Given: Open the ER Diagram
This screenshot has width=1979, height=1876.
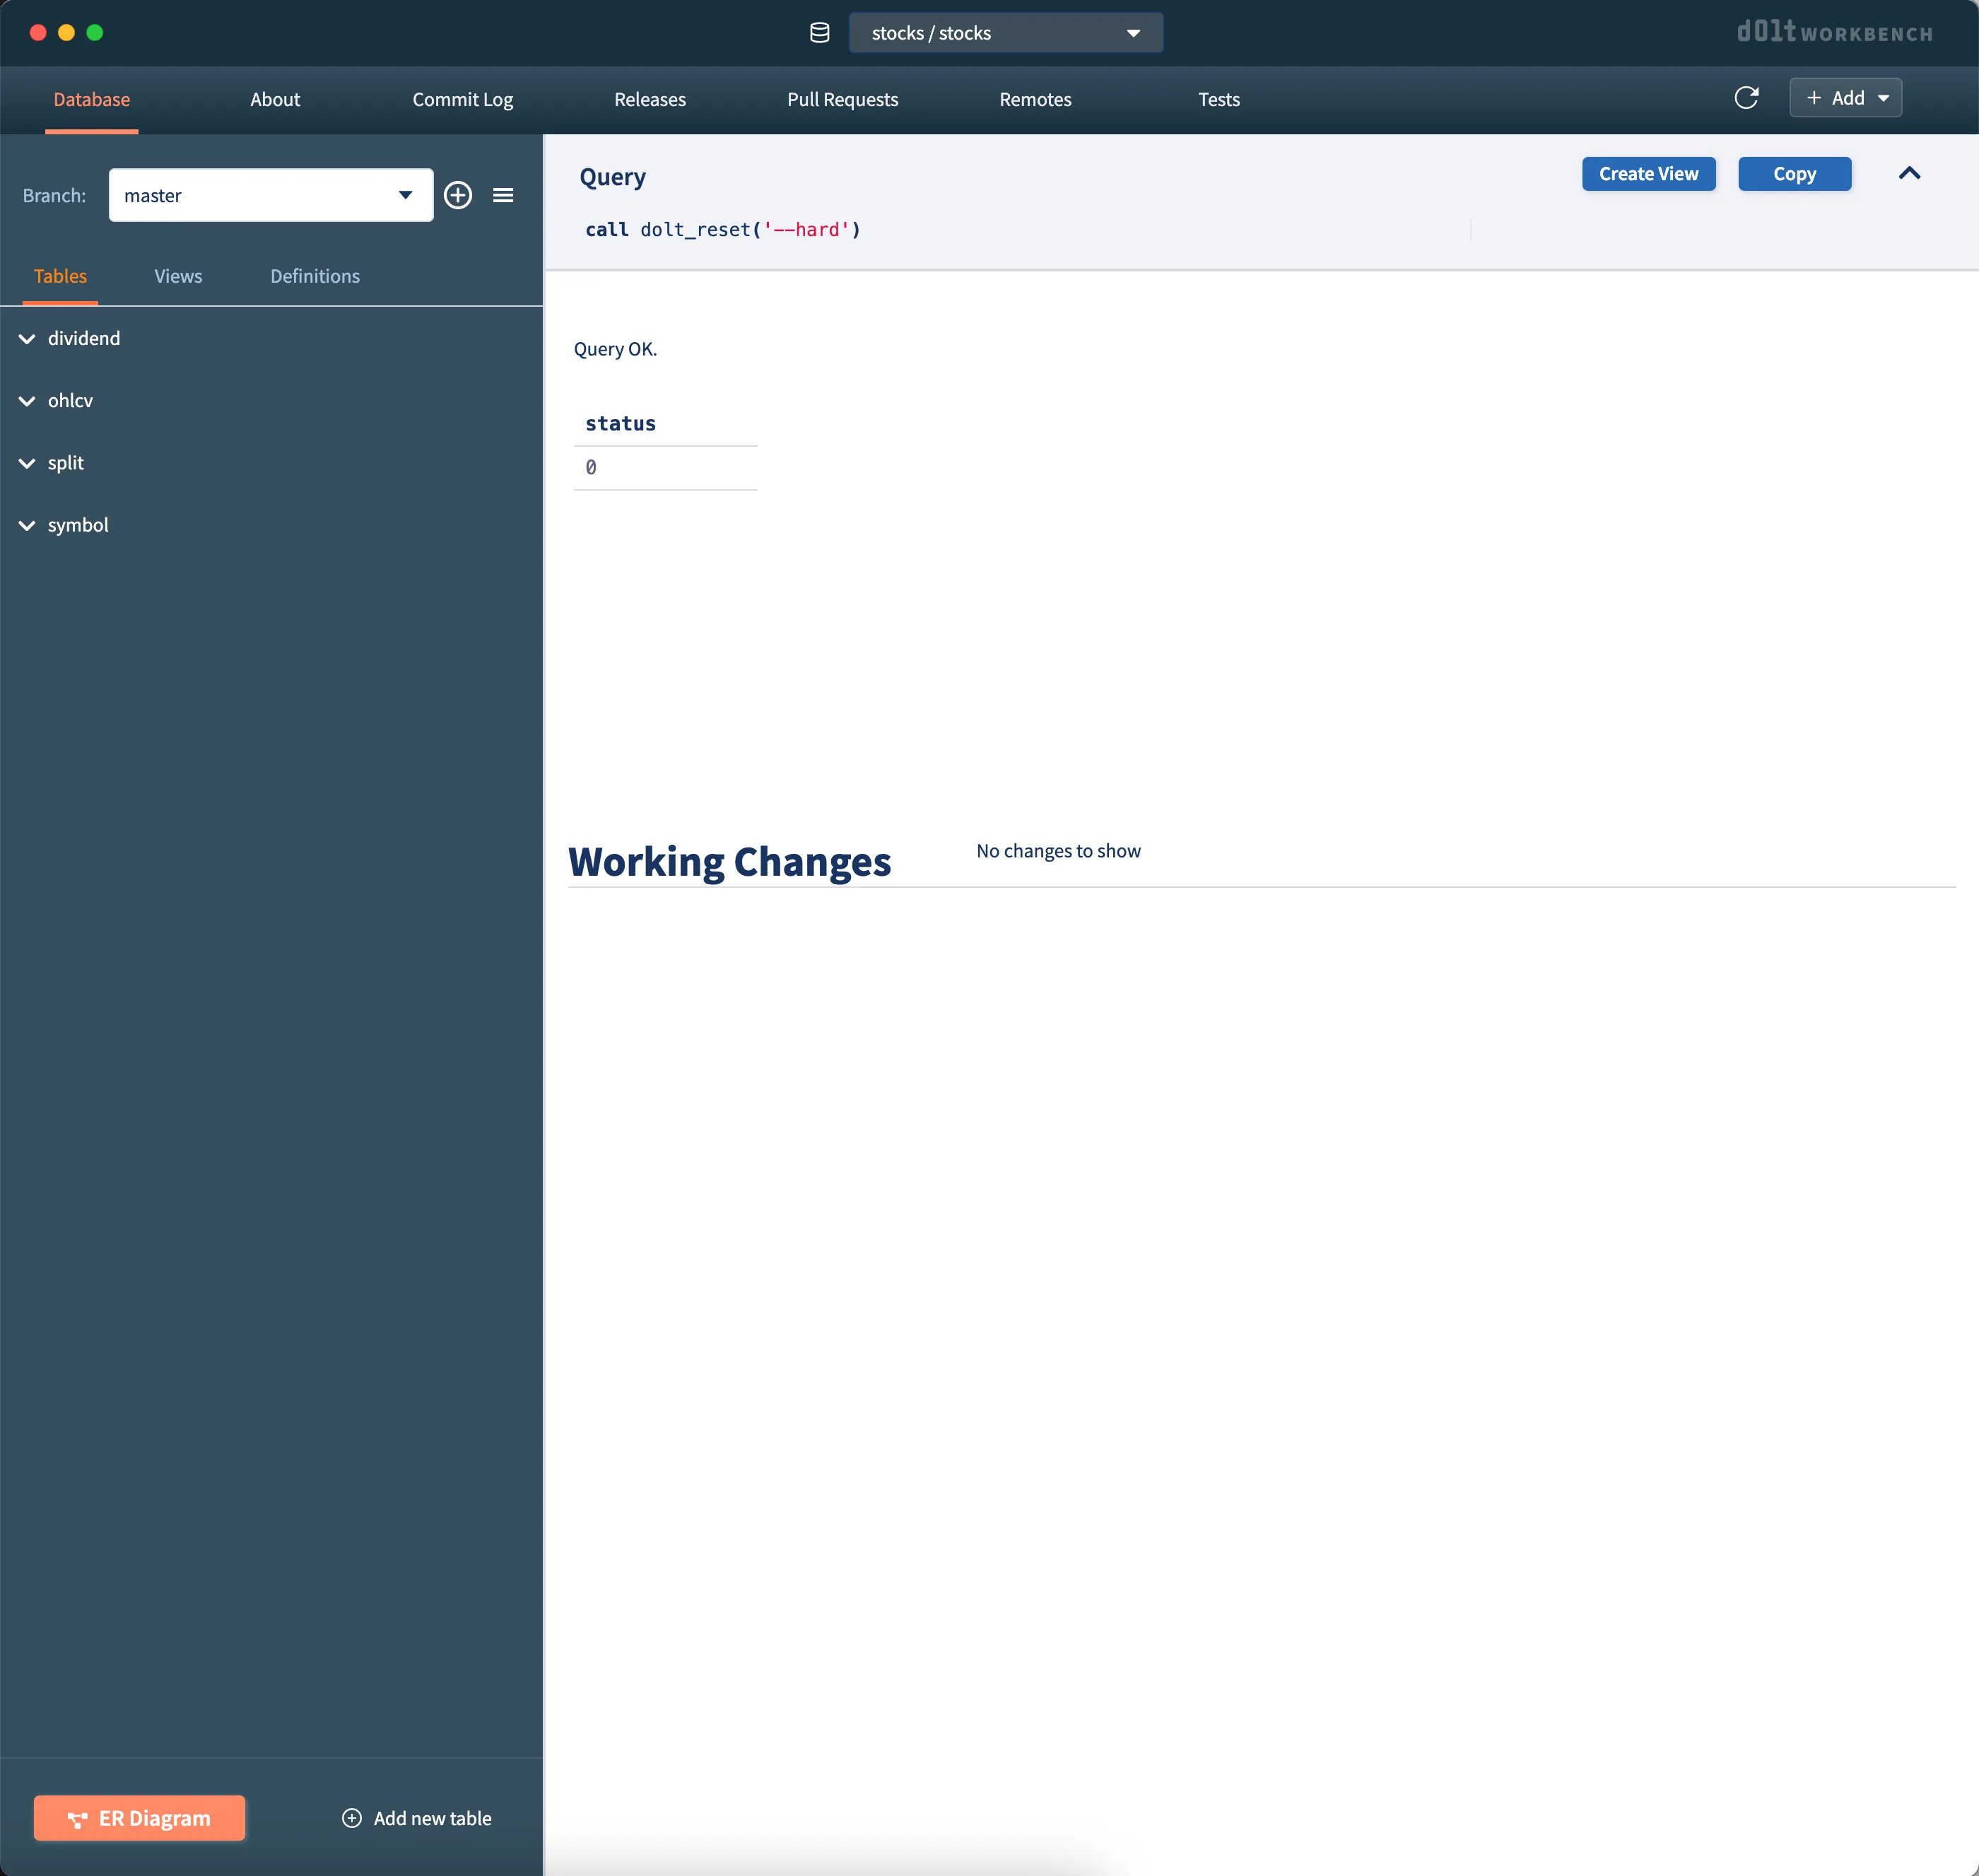Looking at the screenshot, I should tap(139, 1818).
